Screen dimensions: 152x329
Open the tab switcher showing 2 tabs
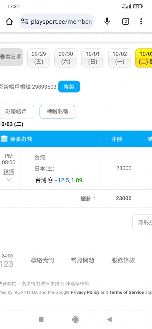point(126,21)
